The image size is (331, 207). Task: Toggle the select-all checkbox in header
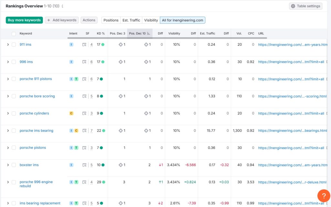tap(14, 33)
